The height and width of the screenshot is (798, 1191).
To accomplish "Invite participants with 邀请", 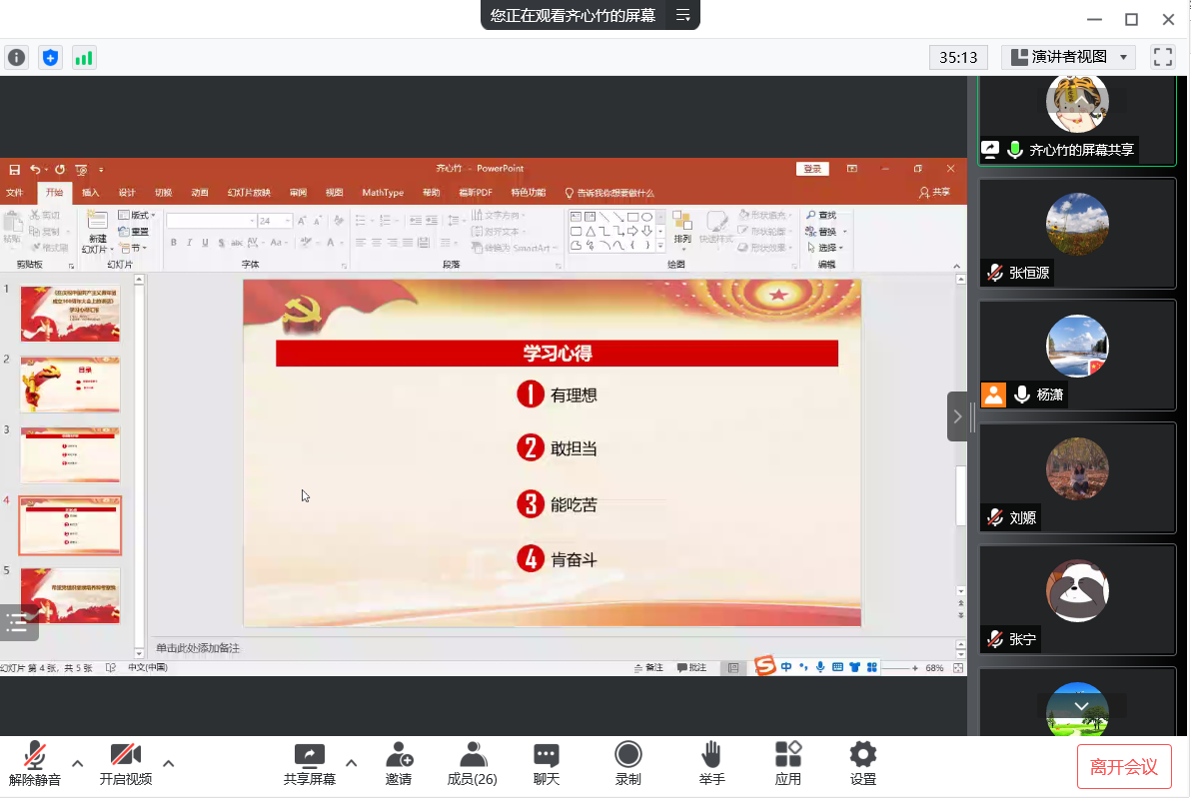I will (399, 764).
